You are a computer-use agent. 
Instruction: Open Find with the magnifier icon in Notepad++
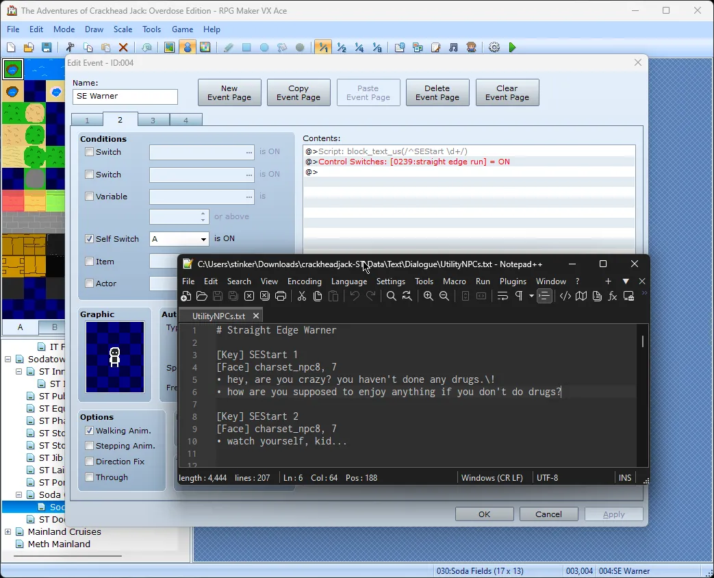[391, 296]
